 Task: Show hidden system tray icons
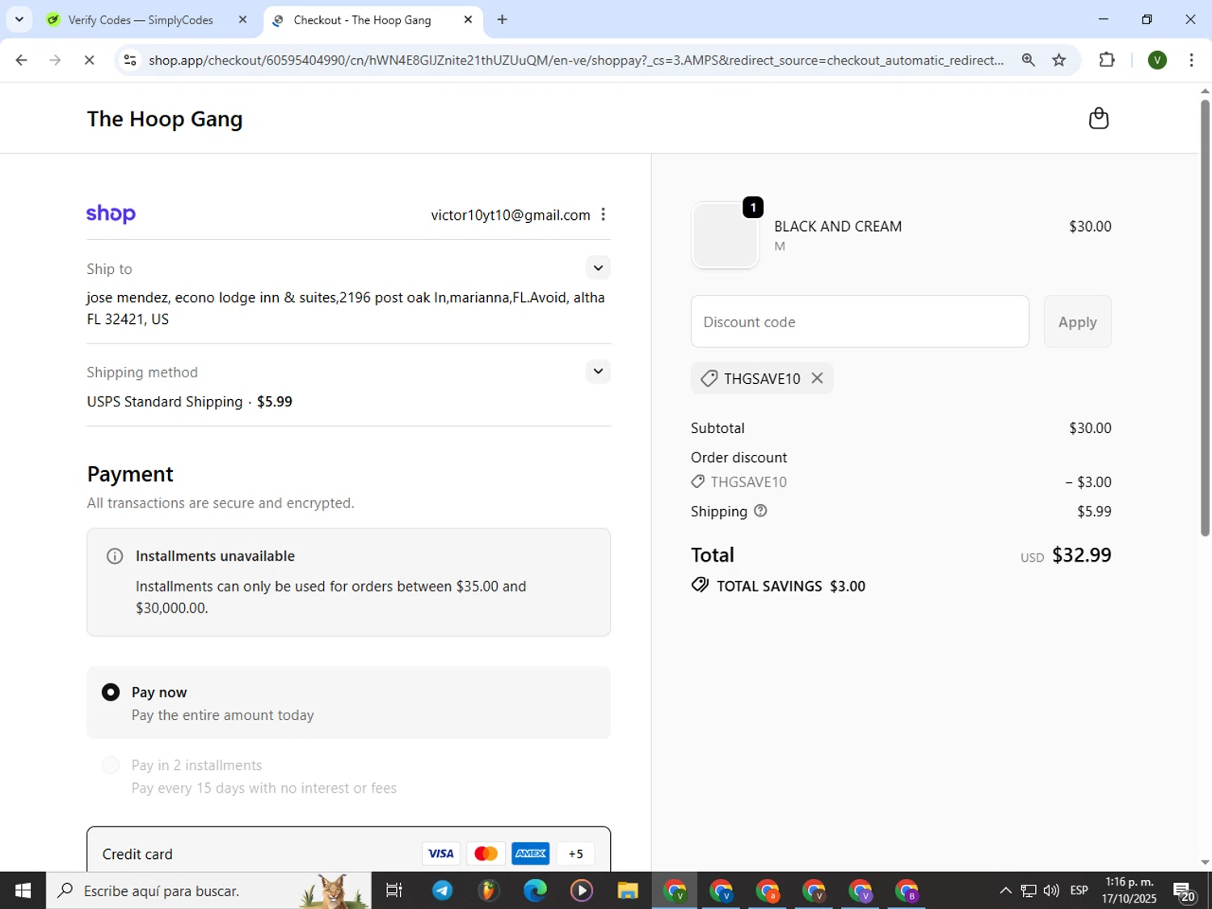[x=1005, y=890]
